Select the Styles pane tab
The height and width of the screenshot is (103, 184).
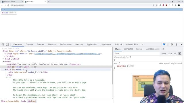tap(118, 49)
